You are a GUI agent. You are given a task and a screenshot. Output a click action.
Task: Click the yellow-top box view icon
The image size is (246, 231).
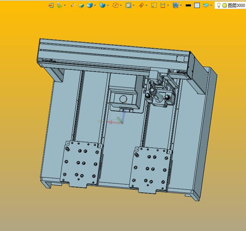pyautogui.click(x=81, y=6)
